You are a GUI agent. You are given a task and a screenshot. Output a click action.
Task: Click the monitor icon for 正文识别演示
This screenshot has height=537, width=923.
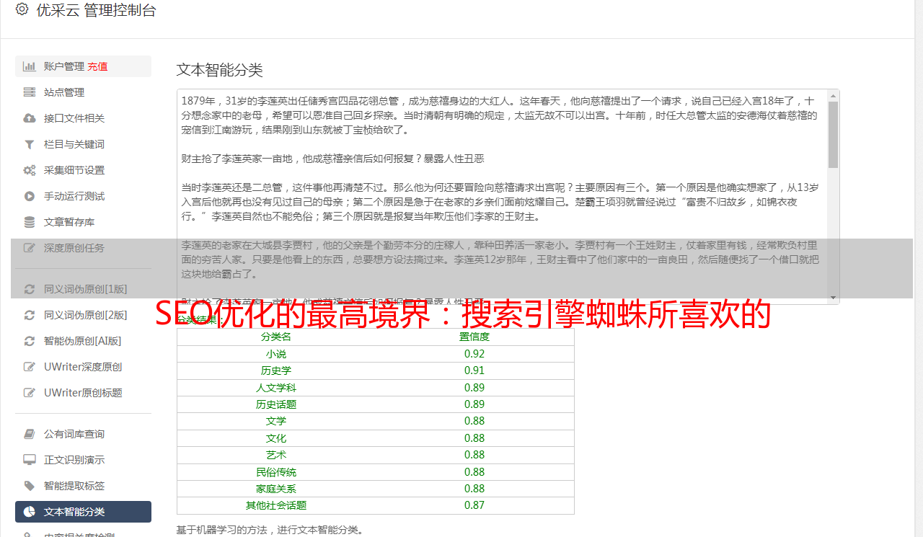[30, 460]
